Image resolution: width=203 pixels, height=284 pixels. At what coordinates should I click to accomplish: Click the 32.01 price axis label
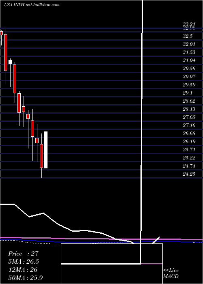tap(189, 44)
